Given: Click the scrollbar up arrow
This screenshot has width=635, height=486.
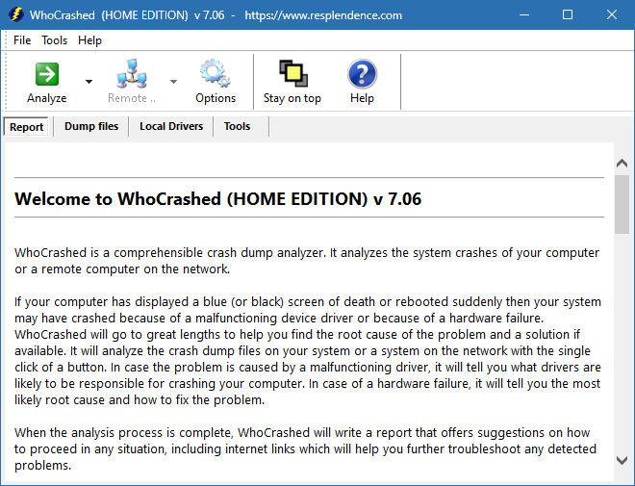Looking at the screenshot, I should tap(622, 164).
